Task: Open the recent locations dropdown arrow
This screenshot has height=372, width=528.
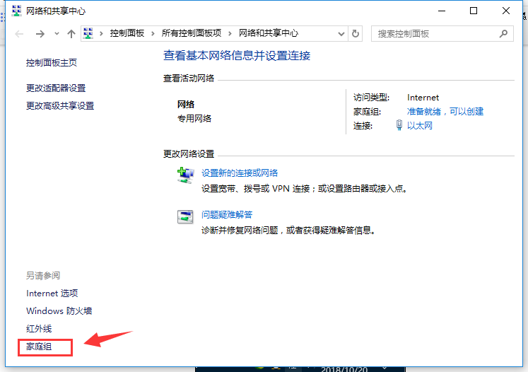Action: coord(57,34)
